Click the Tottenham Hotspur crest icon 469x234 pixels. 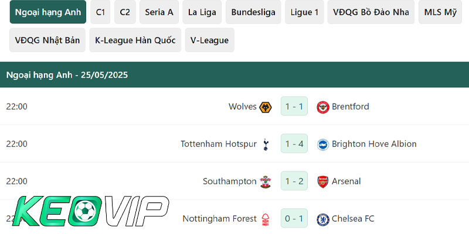point(266,144)
